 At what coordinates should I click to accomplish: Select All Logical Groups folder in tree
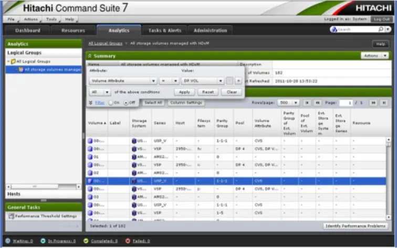[x=30, y=61]
